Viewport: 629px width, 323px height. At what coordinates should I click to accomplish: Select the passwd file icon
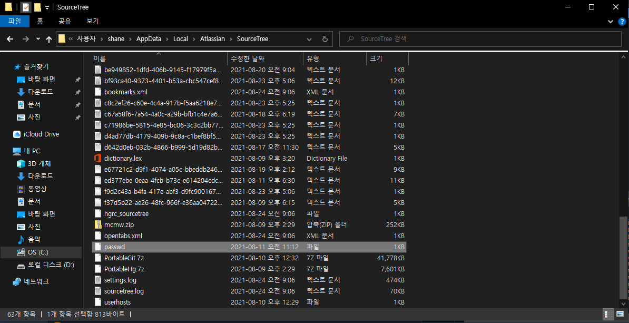click(x=98, y=247)
